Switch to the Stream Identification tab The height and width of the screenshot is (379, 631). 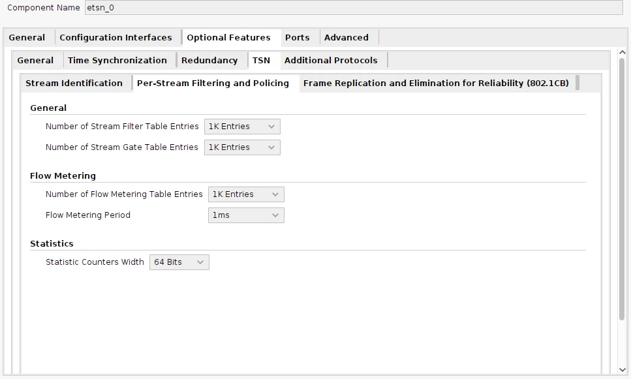pyautogui.click(x=74, y=83)
